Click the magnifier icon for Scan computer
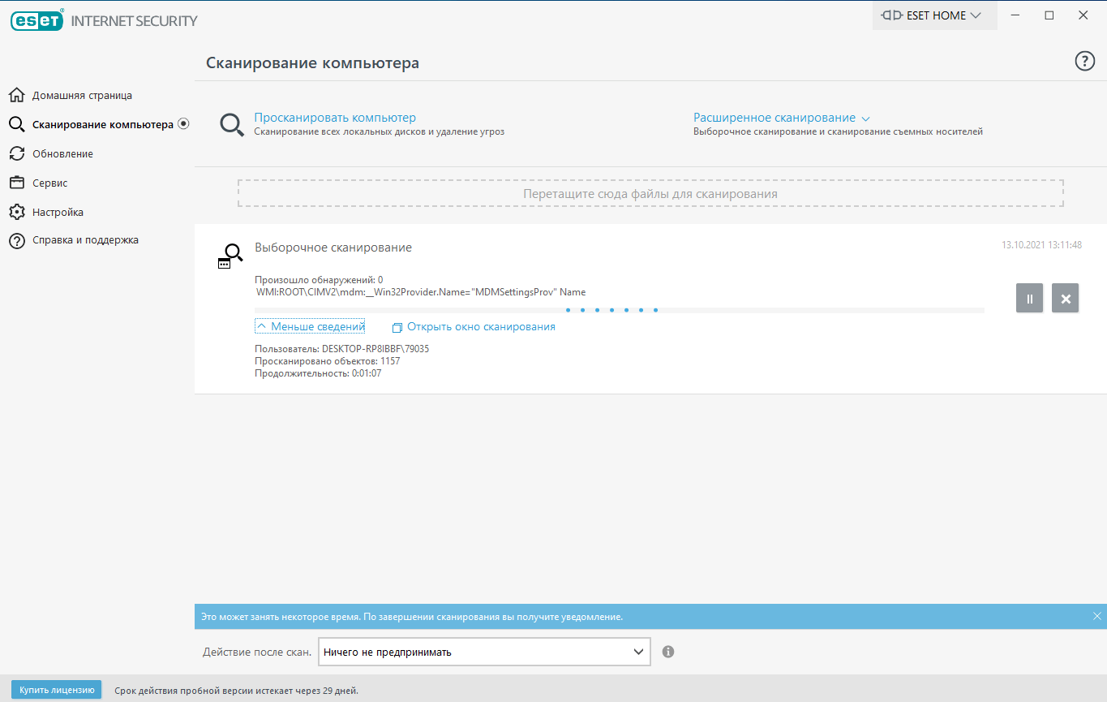Image resolution: width=1107 pixels, height=702 pixels. [x=232, y=125]
